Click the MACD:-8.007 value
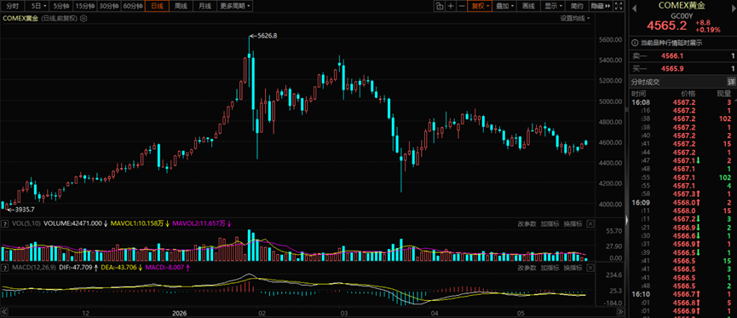The height and width of the screenshot is (318, 737). point(165,267)
